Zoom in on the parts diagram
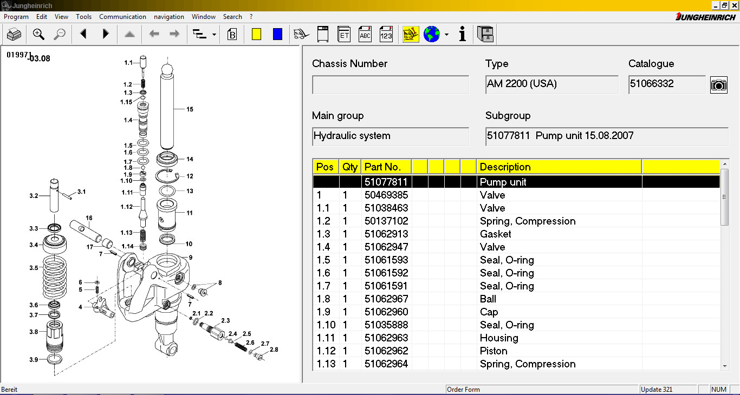 pos(38,35)
